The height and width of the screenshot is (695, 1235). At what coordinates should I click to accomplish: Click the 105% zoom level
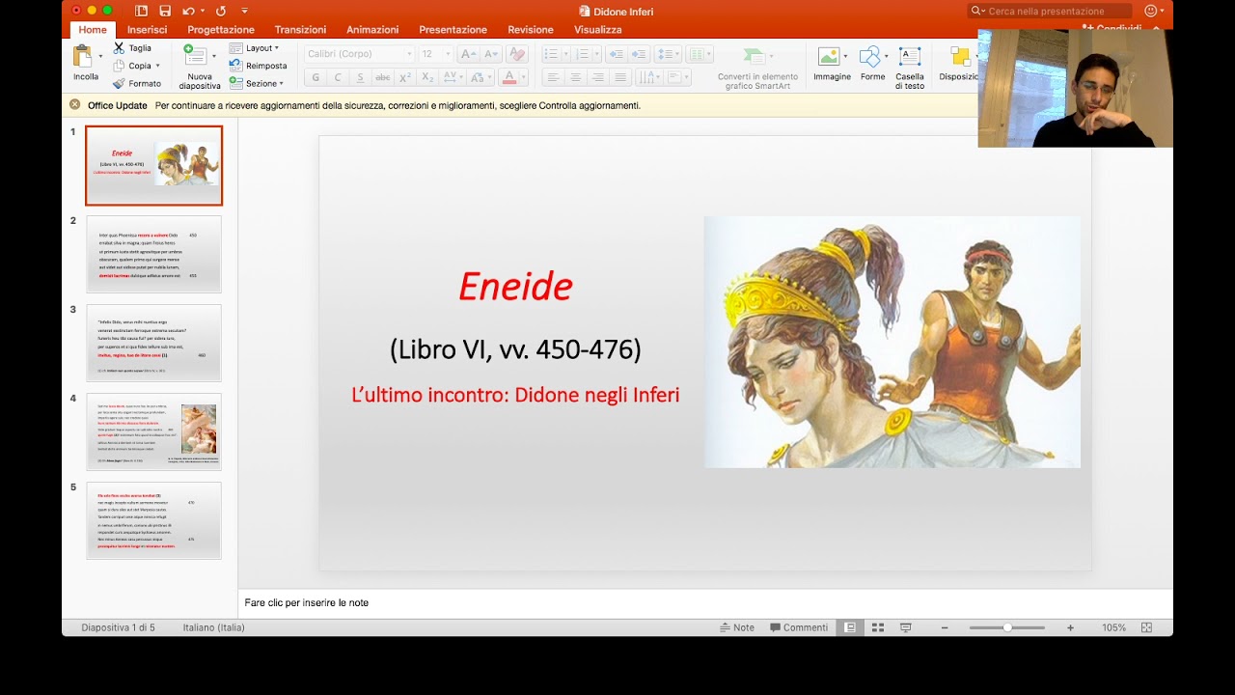1113,627
